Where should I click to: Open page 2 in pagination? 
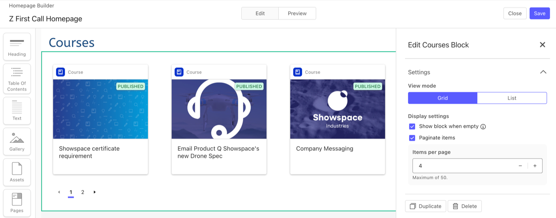[x=83, y=192]
